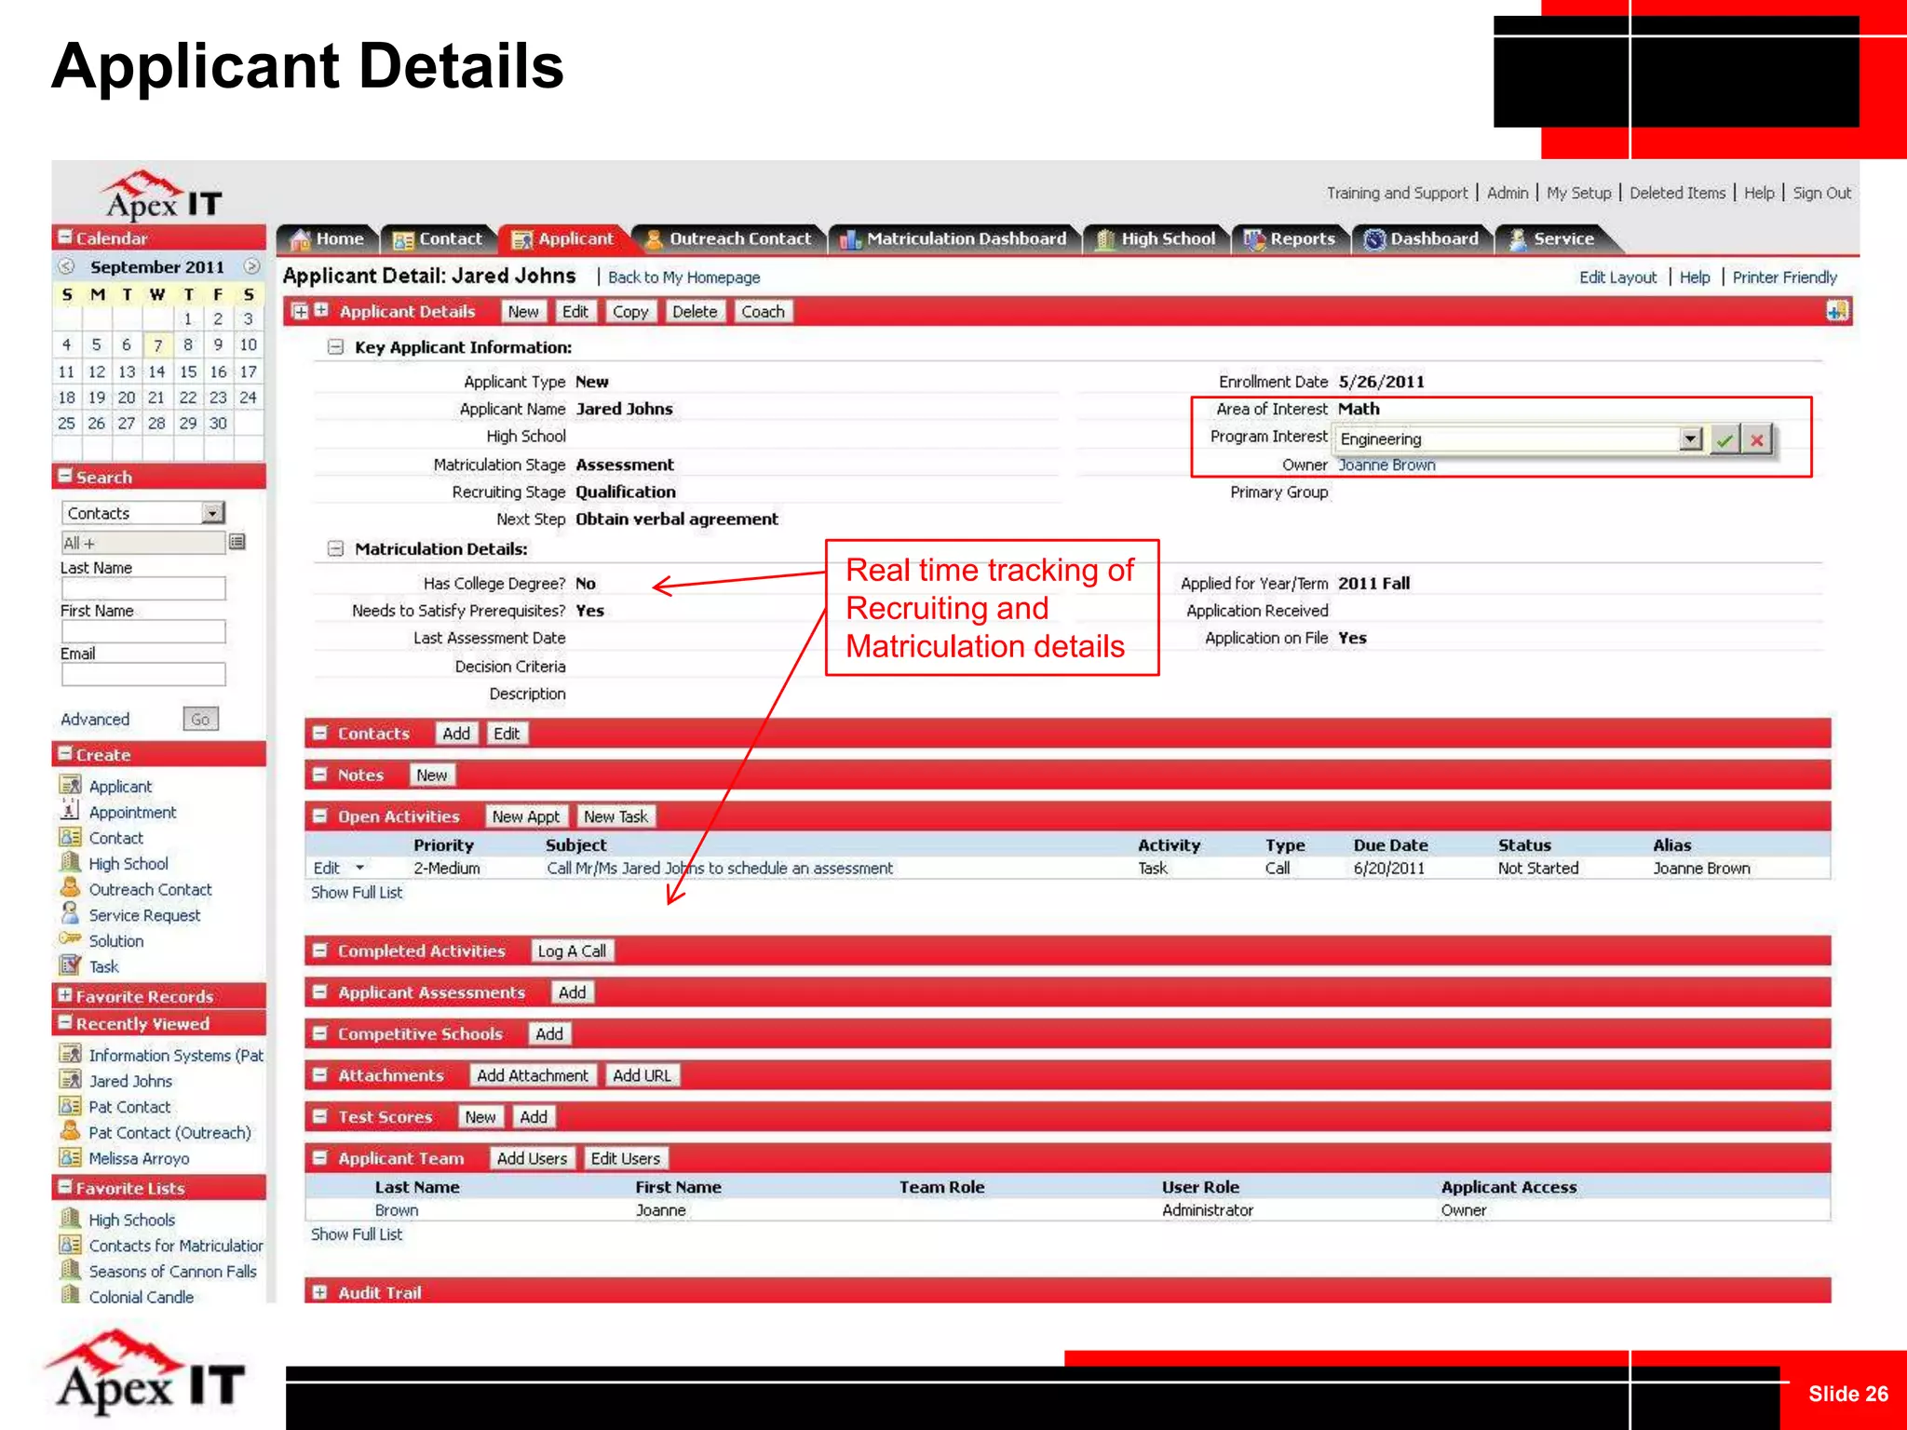Viewport: 1907px width, 1430px height.
Task: Click the Last Name search field
Action: 143,588
